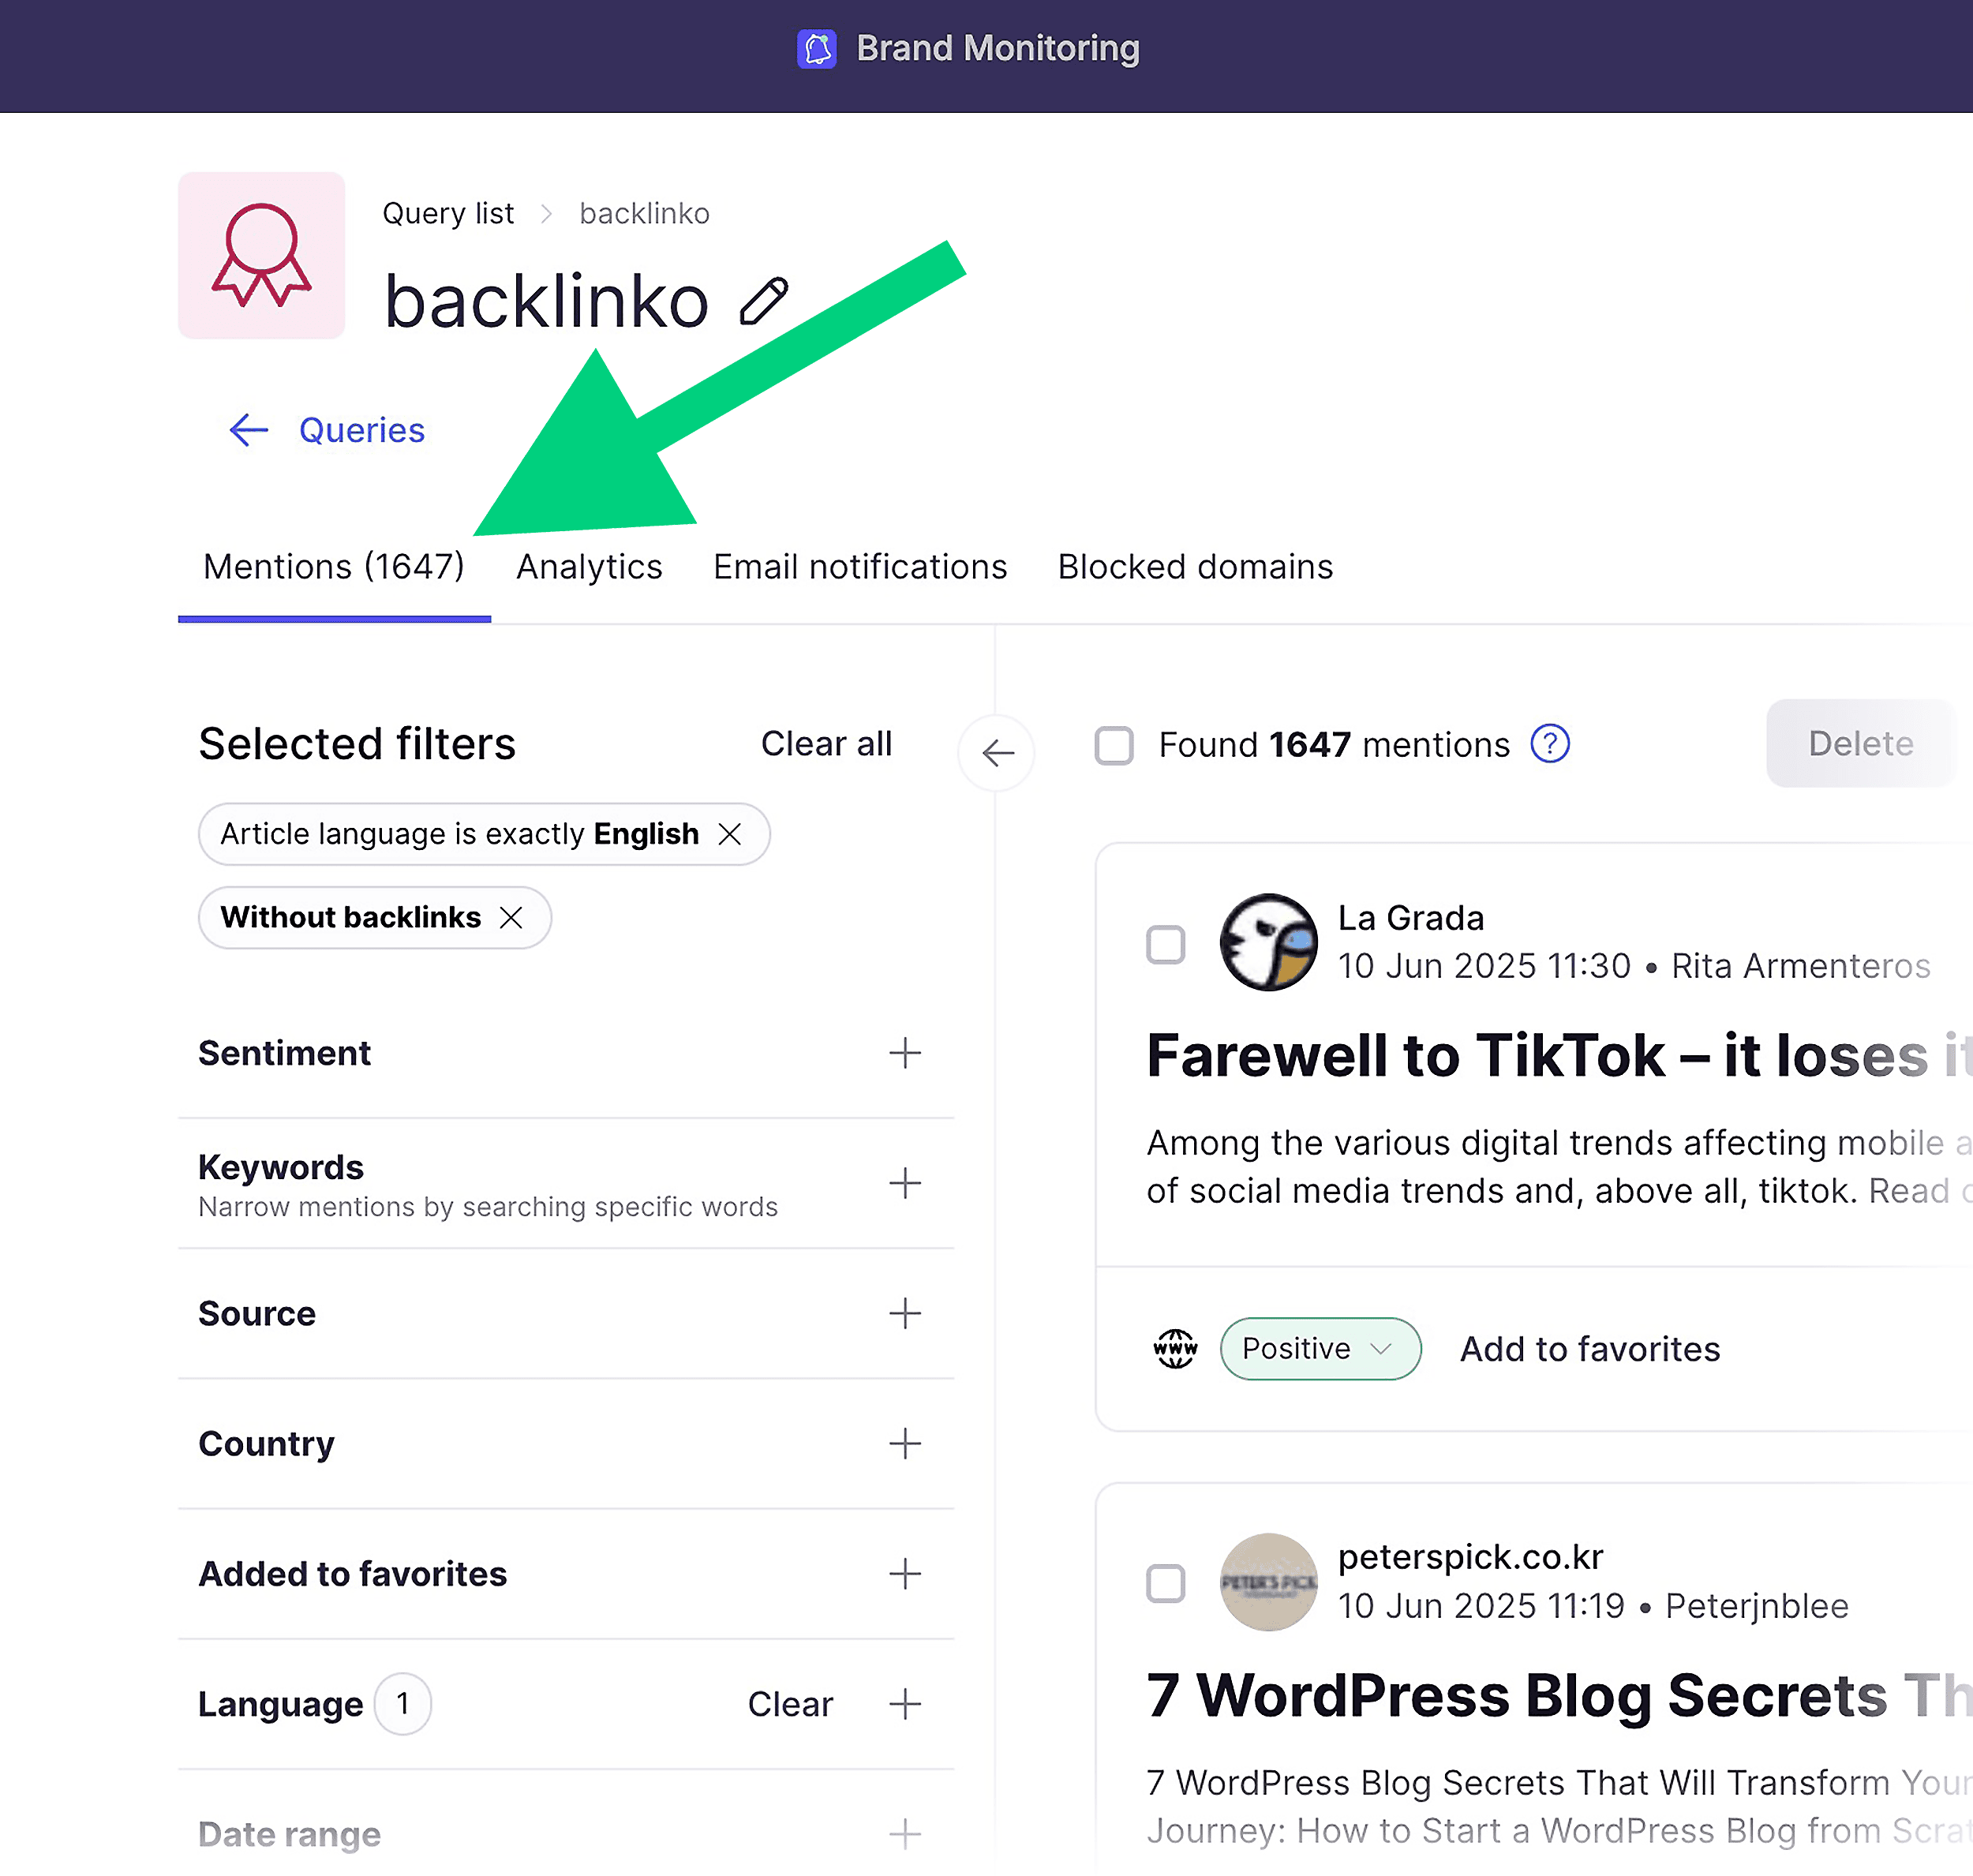Open the Email notifications tab
Screen dimensions: 1973x1876
pyautogui.click(x=860, y=567)
